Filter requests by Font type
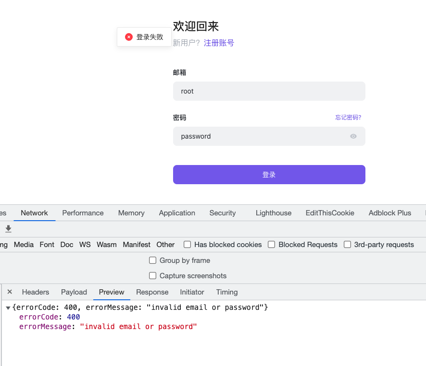This screenshot has height=366, width=426. pyautogui.click(x=47, y=245)
